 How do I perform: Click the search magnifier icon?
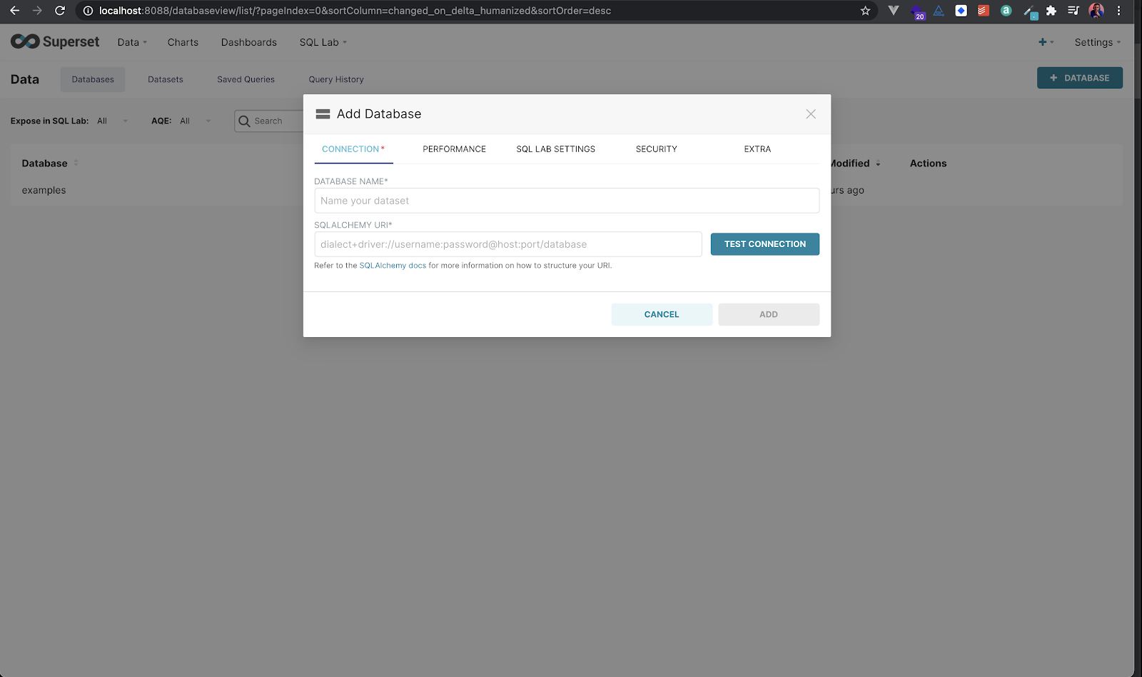click(x=244, y=121)
